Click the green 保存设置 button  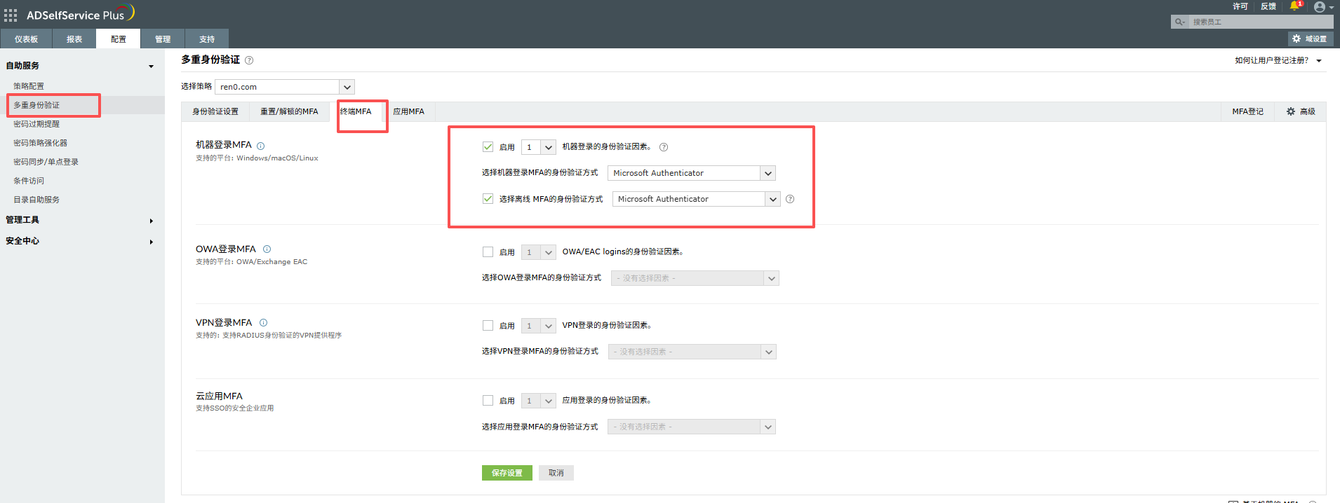coord(507,473)
